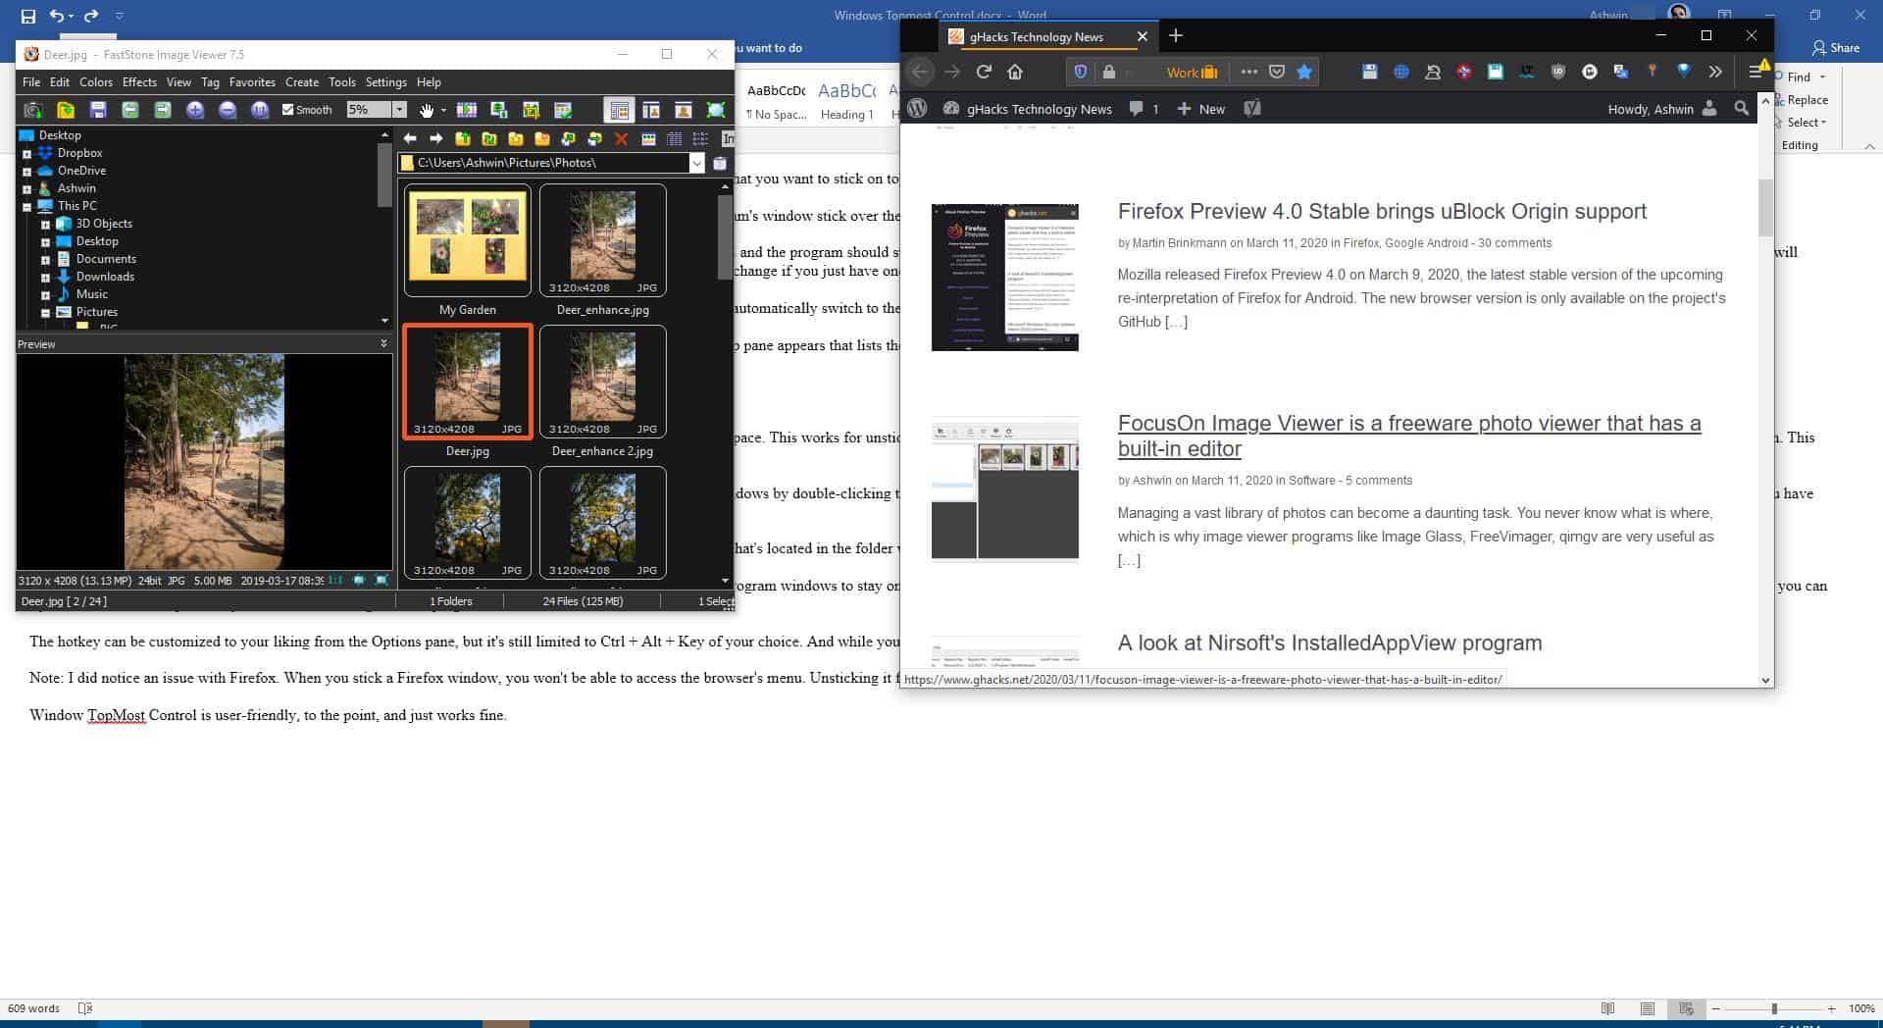Select the My Garden thumbnail
The width and height of the screenshot is (1883, 1028).
click(x=467, y=238)
